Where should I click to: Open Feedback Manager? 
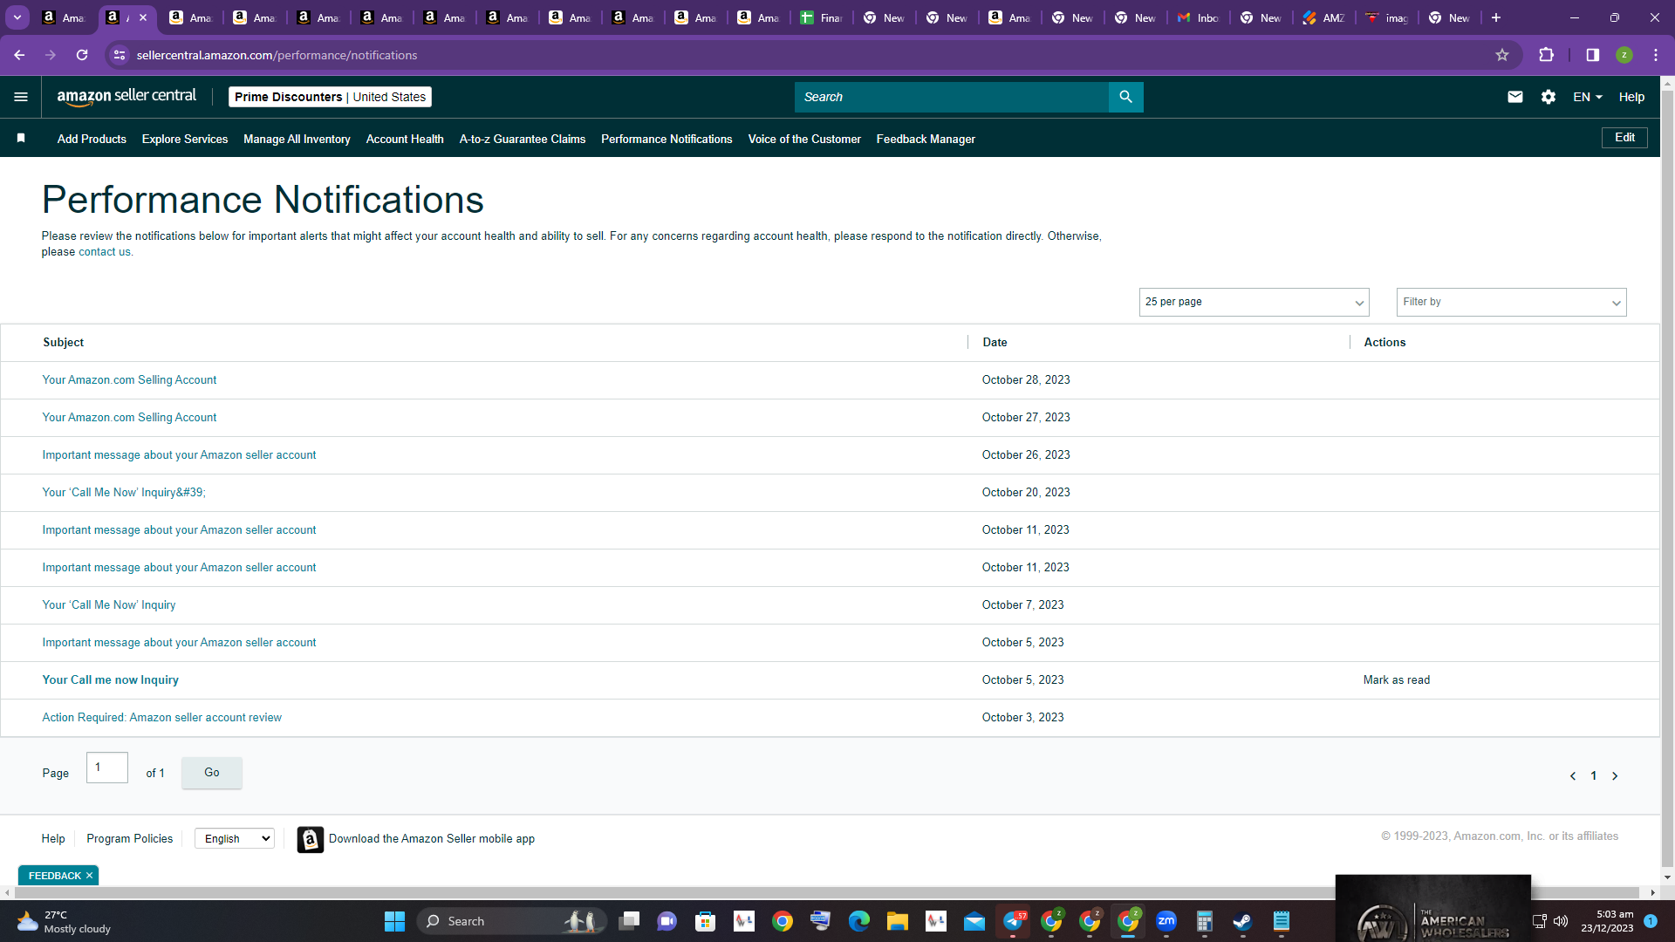[x=926, y=139]
